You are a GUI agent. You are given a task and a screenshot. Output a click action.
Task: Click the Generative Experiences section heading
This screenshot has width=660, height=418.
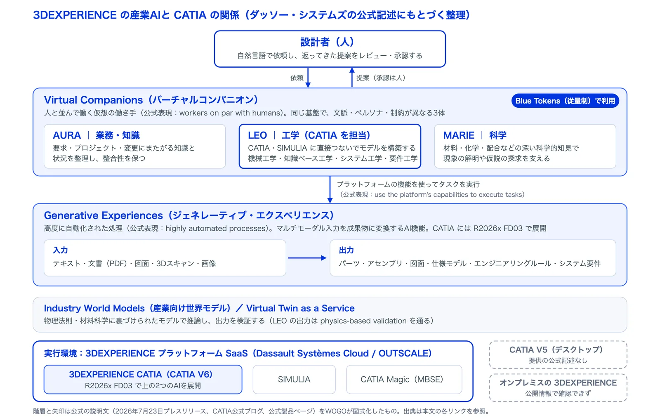coord(189,215)
